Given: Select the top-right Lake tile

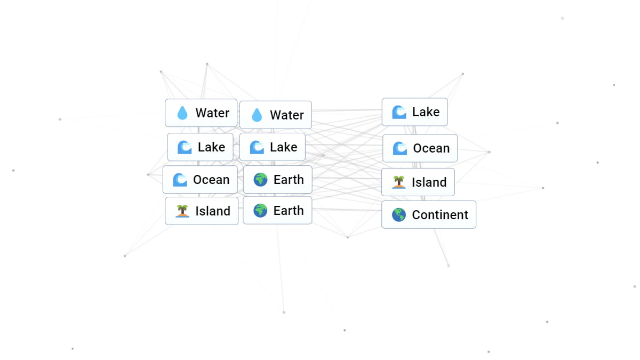Looking at the screenshot, I should tap(414, 112).
